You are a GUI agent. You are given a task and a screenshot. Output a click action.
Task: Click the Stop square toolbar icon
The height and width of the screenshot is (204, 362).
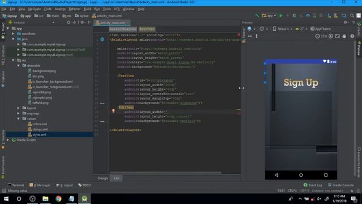point(321,15)
